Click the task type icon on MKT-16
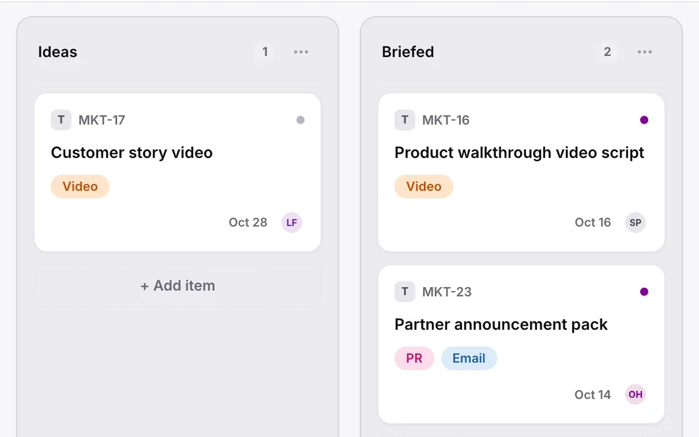Viewport: 699px width, 437px height. click(405, 120)
